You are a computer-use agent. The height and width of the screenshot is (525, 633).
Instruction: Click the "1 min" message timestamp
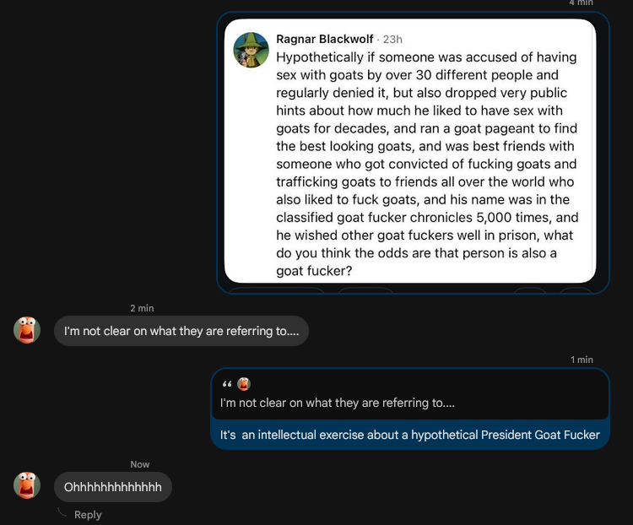tap(582, 360)
